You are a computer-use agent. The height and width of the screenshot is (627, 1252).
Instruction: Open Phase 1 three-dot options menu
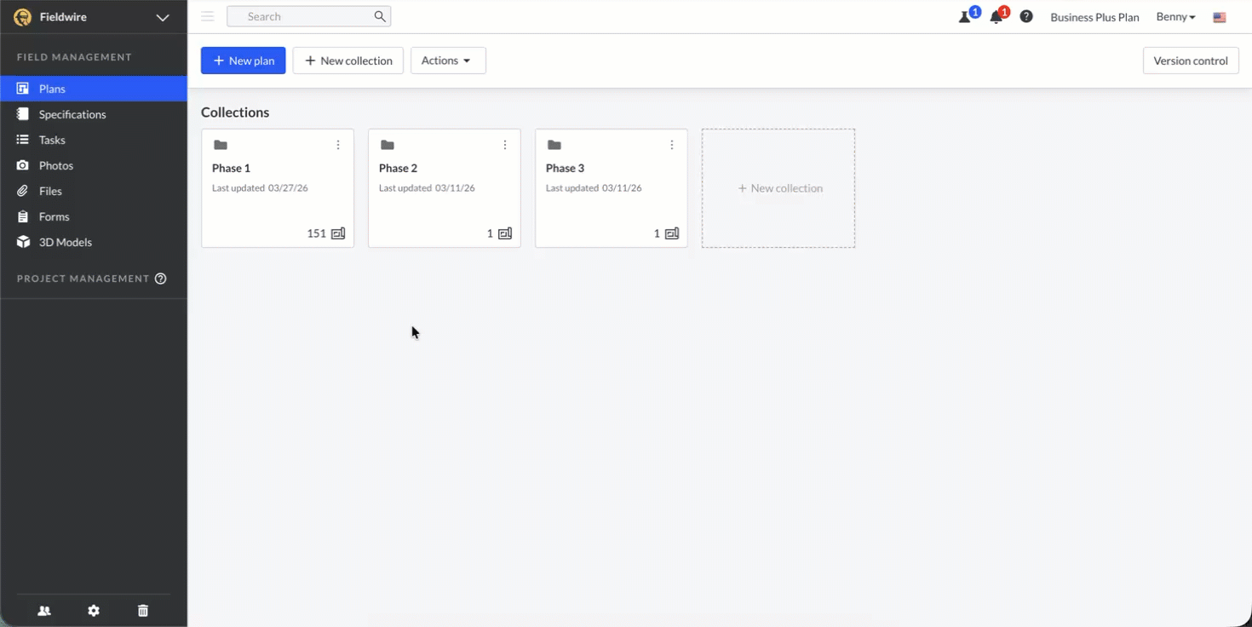click(x=338, y=145)
